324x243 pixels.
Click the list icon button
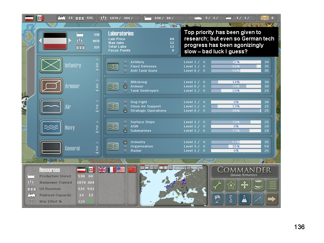(x=271, y=185)
